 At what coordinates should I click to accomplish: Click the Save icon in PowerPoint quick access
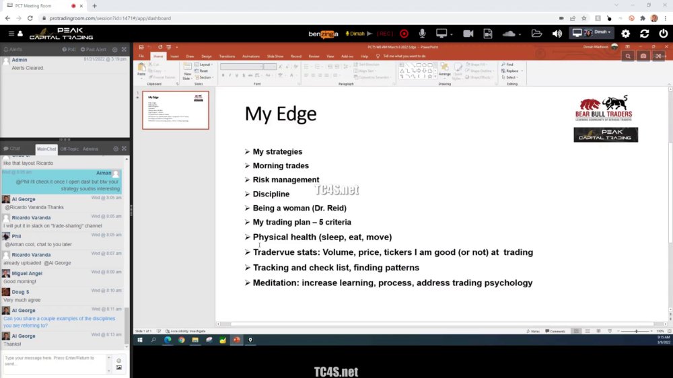pos(141,47)
